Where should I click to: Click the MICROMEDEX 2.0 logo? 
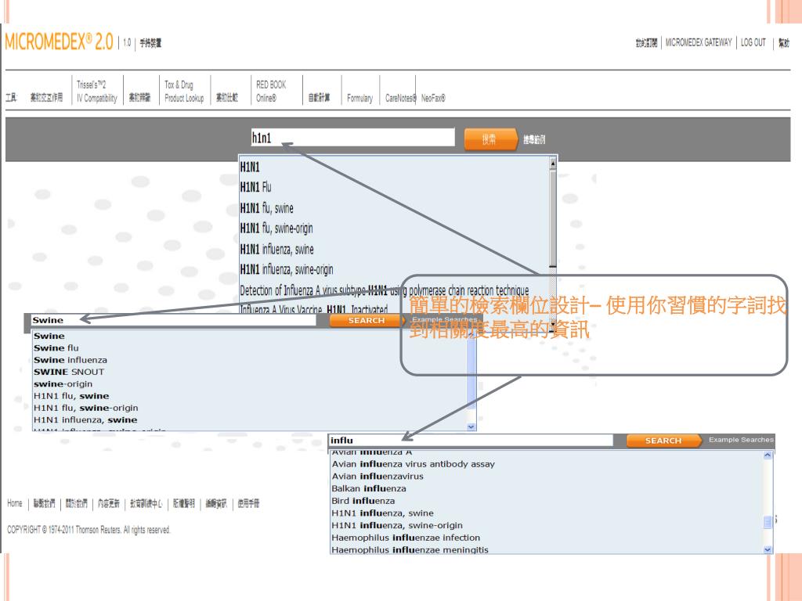pos(59,41)
